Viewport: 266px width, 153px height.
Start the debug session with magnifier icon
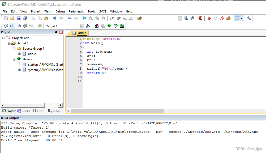tap(200, 18)
